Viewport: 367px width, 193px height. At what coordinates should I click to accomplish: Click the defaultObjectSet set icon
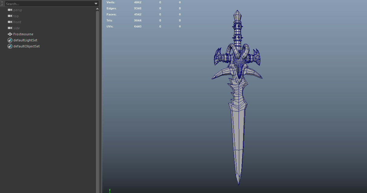click(x=10, y=46)
